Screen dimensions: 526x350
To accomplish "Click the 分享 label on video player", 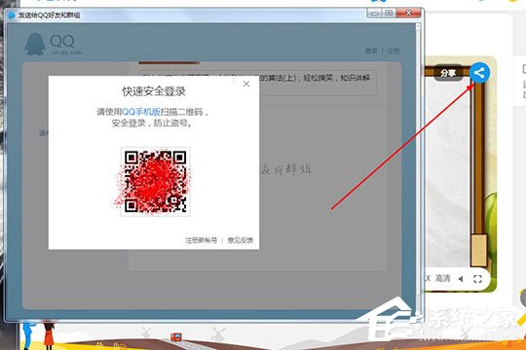I will click(448, 73).
